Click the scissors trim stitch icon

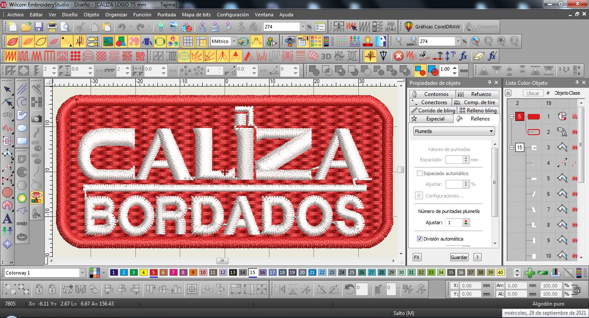pyautogui.click(x=424, y=56)
